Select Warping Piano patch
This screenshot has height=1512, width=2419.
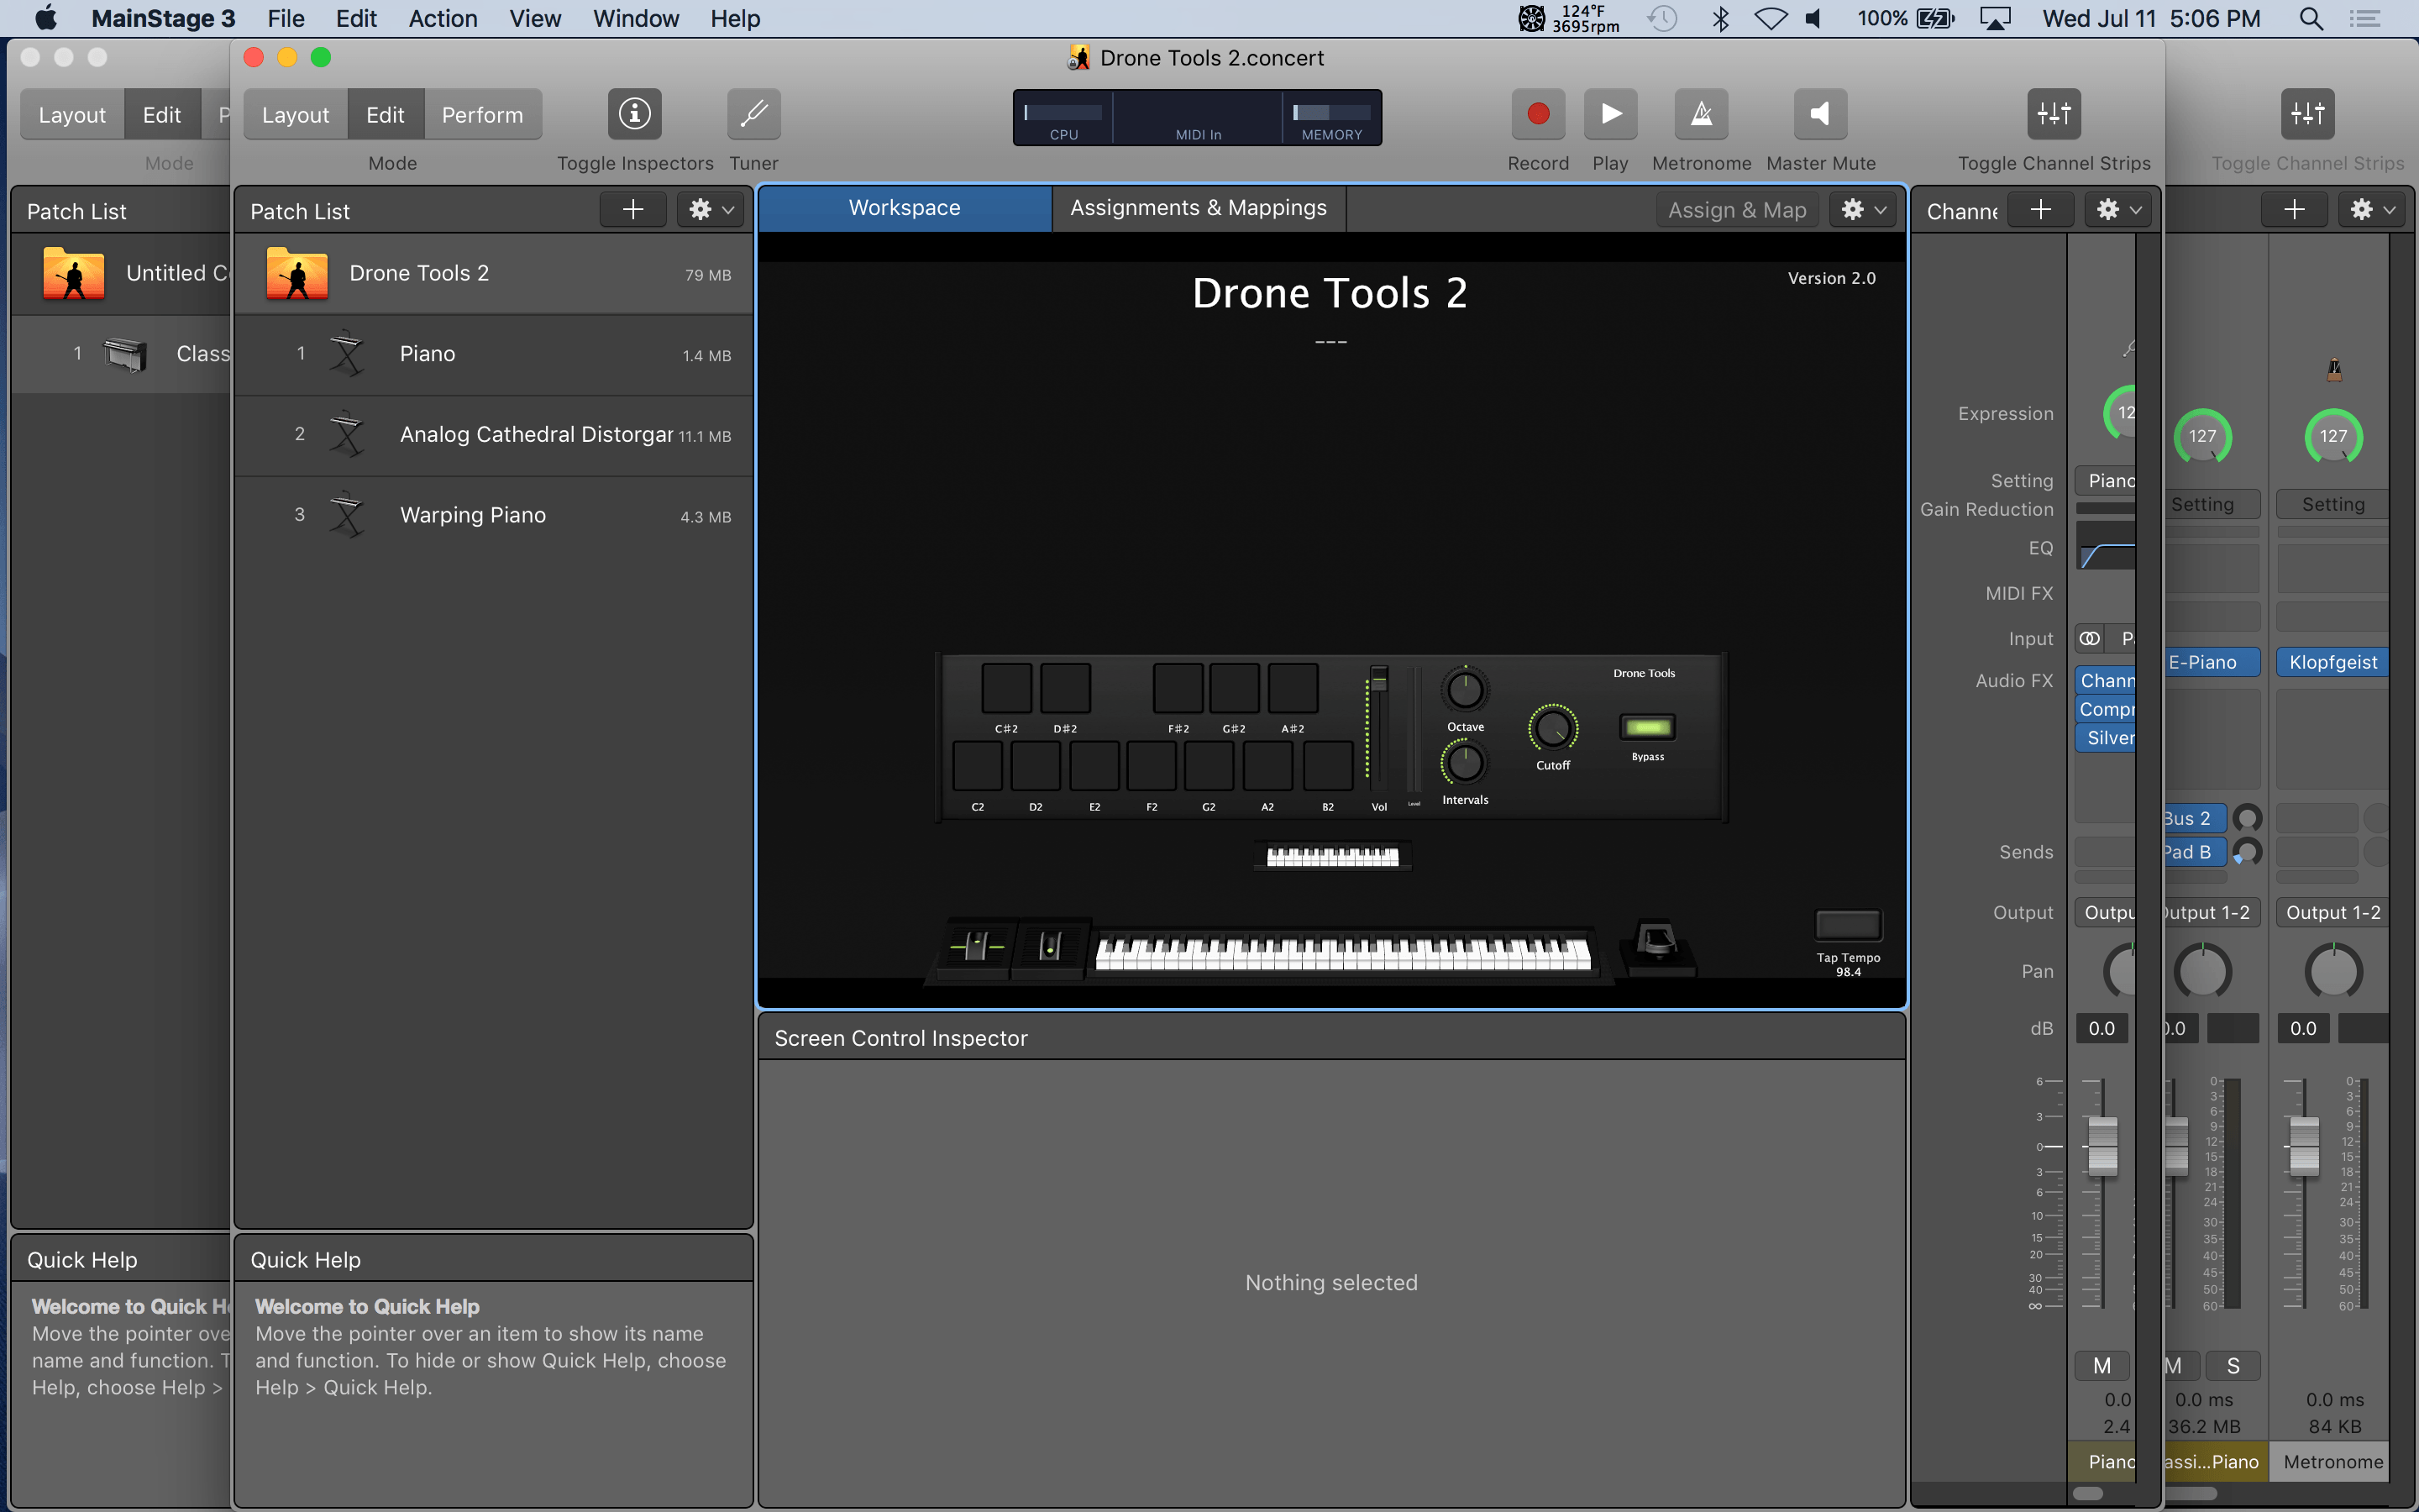tap(493, 515)
